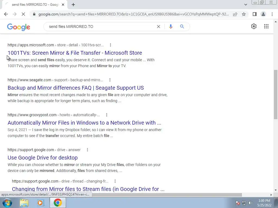The image size is (278, 208).
Task: Close the 'send files MIRRORED.TO' tab
Action: [63, 5]
